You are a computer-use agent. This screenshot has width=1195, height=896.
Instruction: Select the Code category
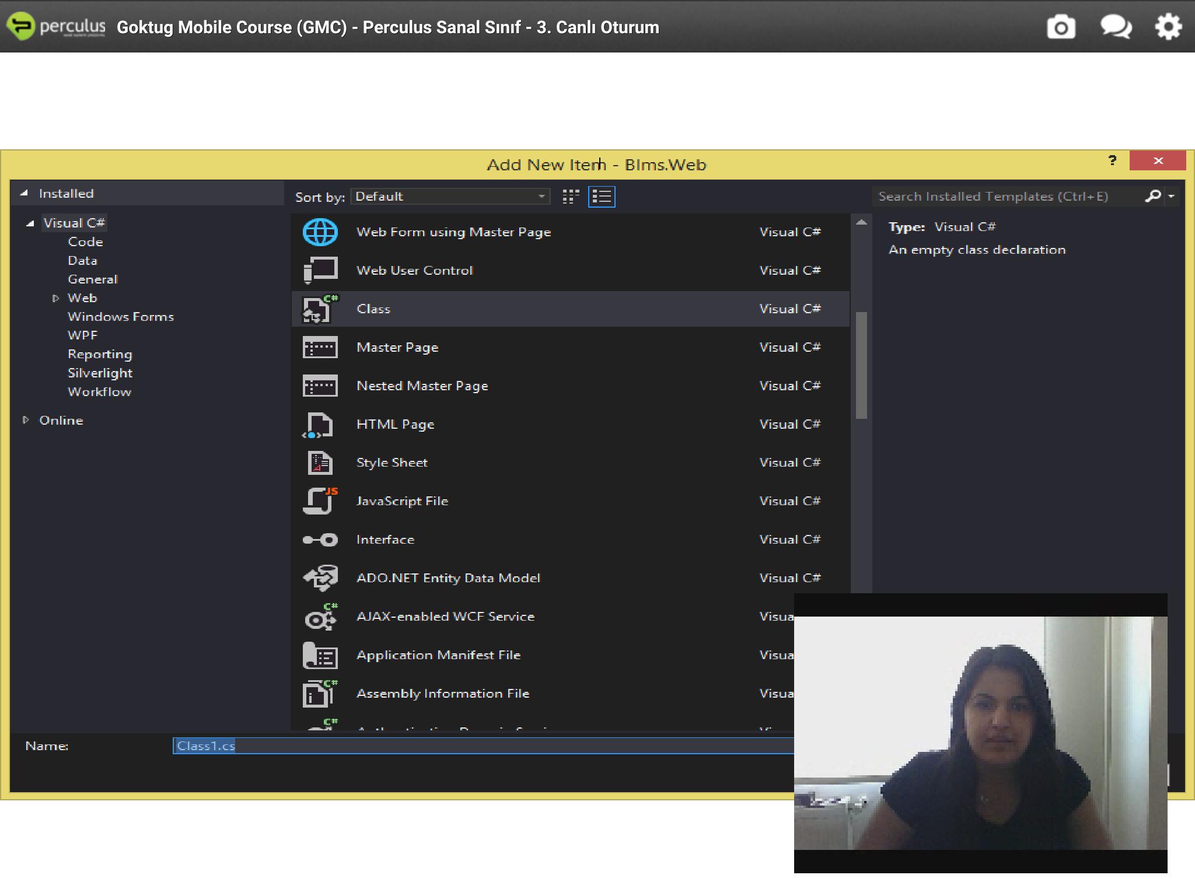(85, 242)
